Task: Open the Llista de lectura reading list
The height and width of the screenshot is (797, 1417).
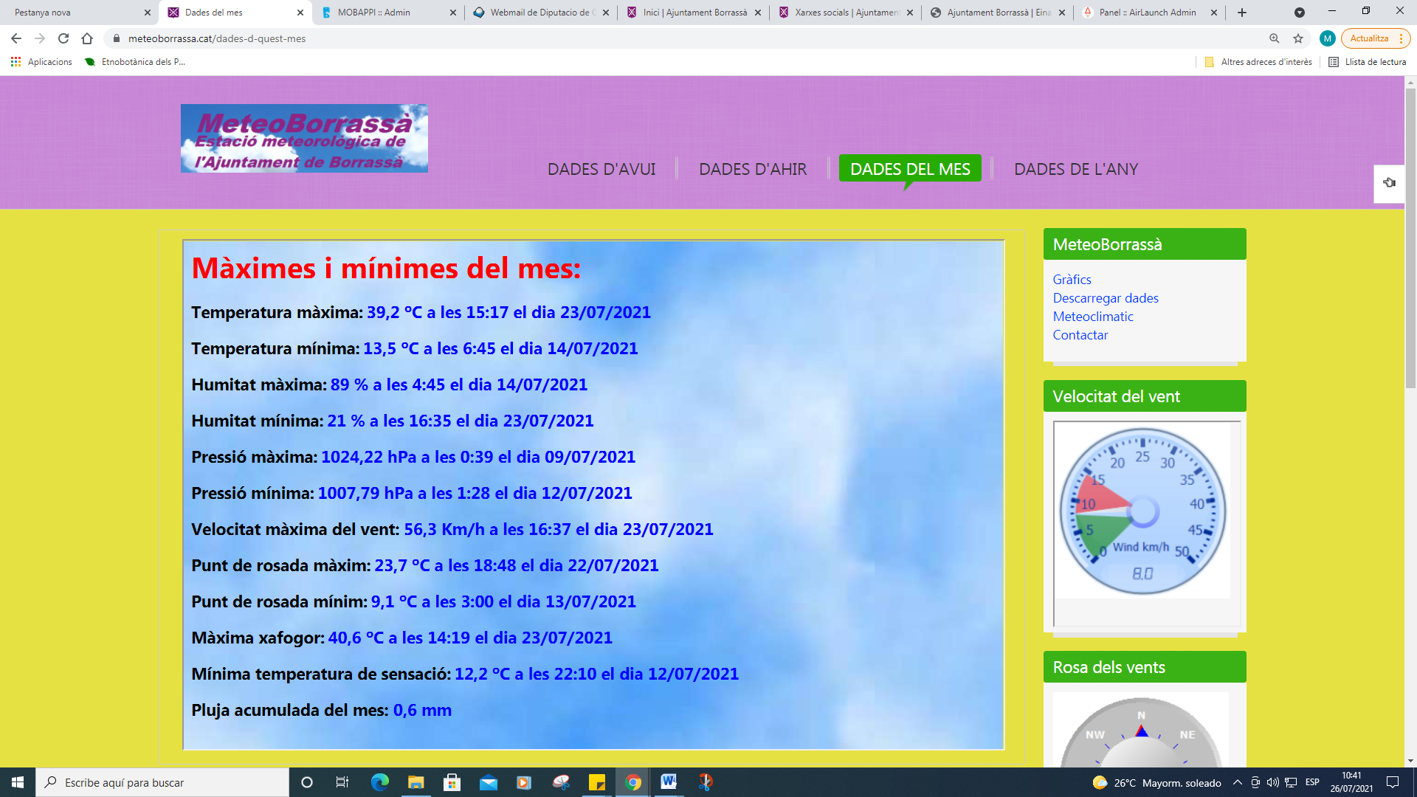Action: 1368,62
